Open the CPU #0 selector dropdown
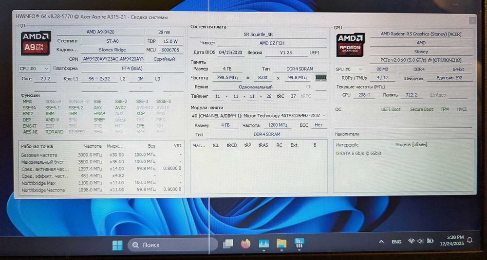This screenshot has height=260, width=487. tap(34, 69)
